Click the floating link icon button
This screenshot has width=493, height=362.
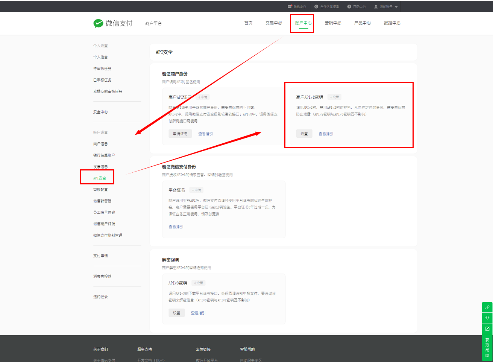[487, 307]
